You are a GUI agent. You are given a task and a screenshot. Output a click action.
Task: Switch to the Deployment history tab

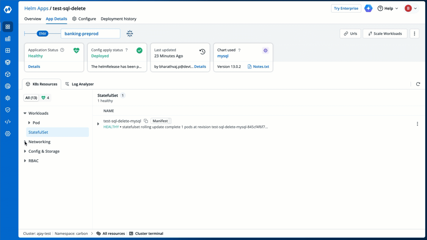point(118,19)
